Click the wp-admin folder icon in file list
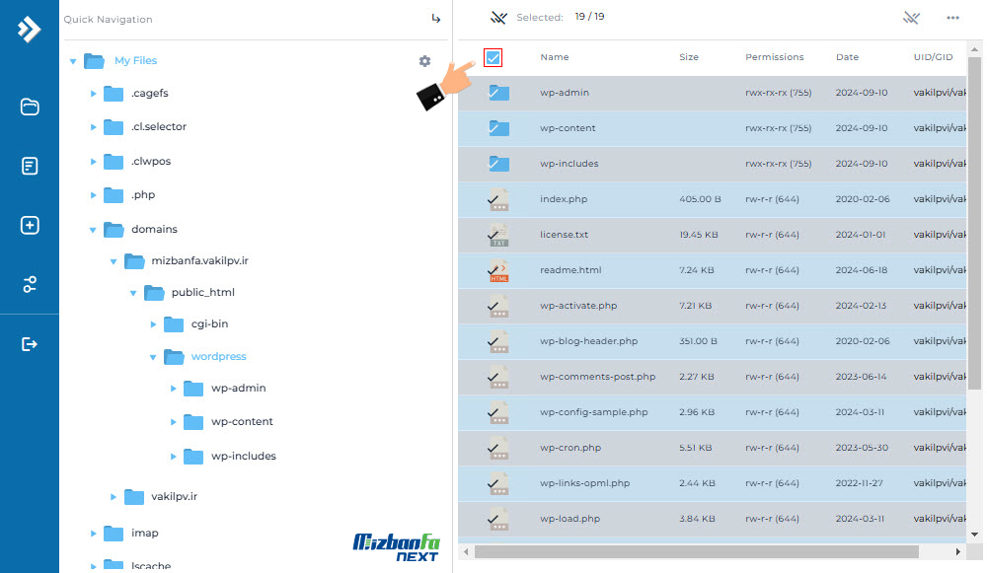 coord(499,93)
